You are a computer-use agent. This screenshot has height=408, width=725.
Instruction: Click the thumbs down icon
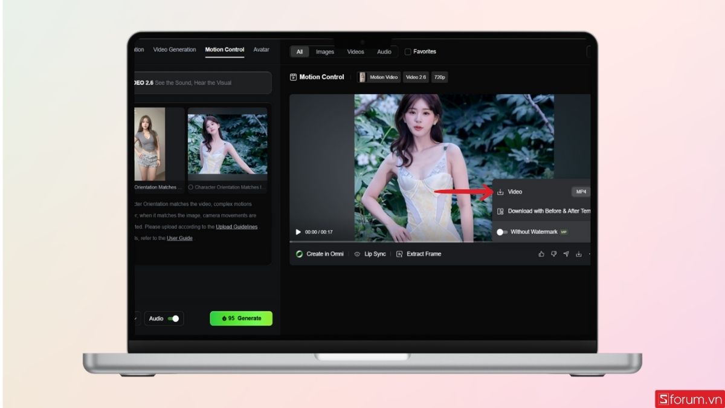tap(553, 254)
